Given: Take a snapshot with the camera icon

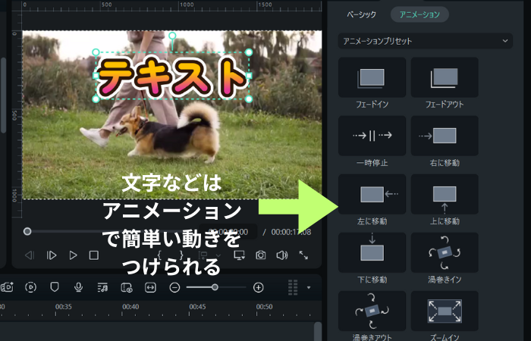Looking at the screenshot, I should point(260,255).
